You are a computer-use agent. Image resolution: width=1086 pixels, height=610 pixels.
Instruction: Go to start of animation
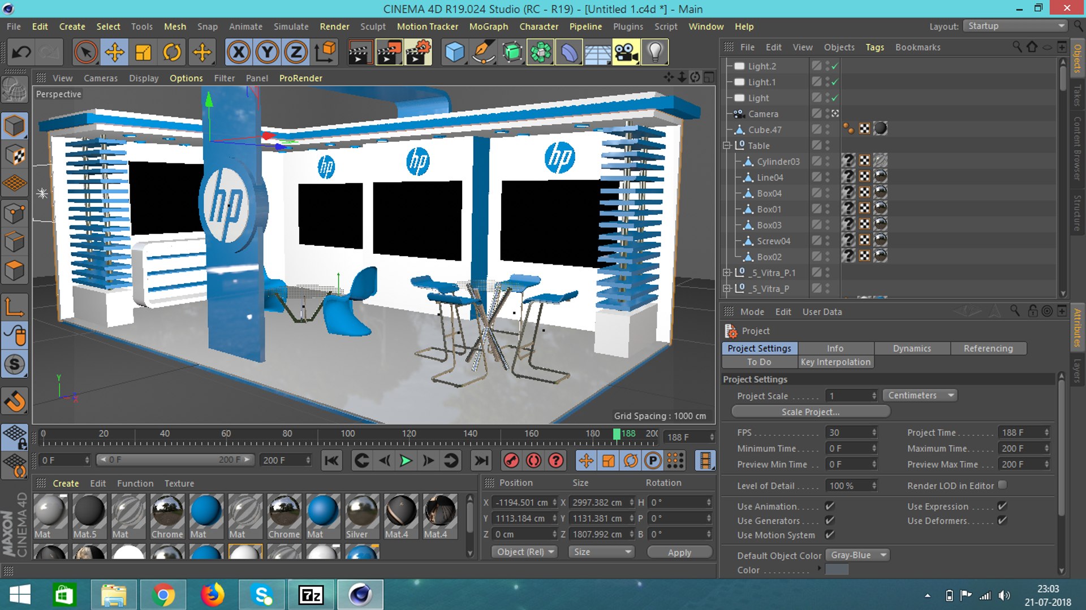[x=331, y=461]
